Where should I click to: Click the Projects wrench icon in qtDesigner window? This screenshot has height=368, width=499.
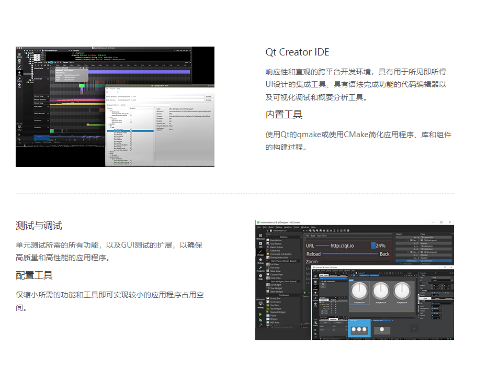(260, 270)
